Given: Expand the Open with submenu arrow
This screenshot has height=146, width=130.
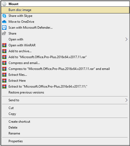Looking at the screenshot, I should 126,39.
